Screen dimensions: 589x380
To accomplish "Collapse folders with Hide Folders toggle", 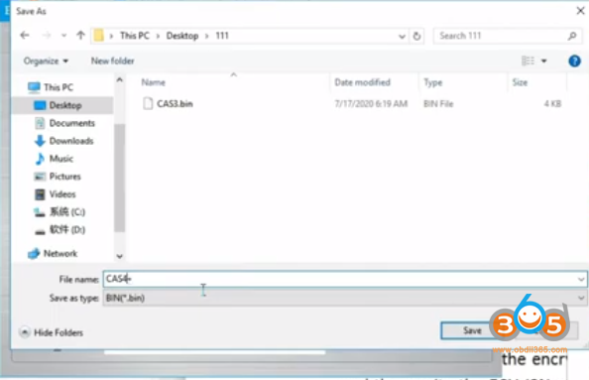I will point(52,332).
